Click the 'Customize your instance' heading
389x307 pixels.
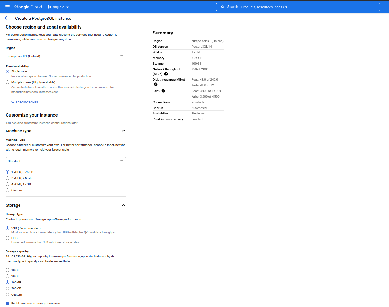(32, 115)
